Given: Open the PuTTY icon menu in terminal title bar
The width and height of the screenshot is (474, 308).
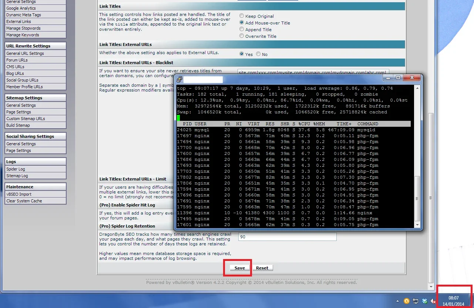Looking at the screenshot, I should pos(180,79).
